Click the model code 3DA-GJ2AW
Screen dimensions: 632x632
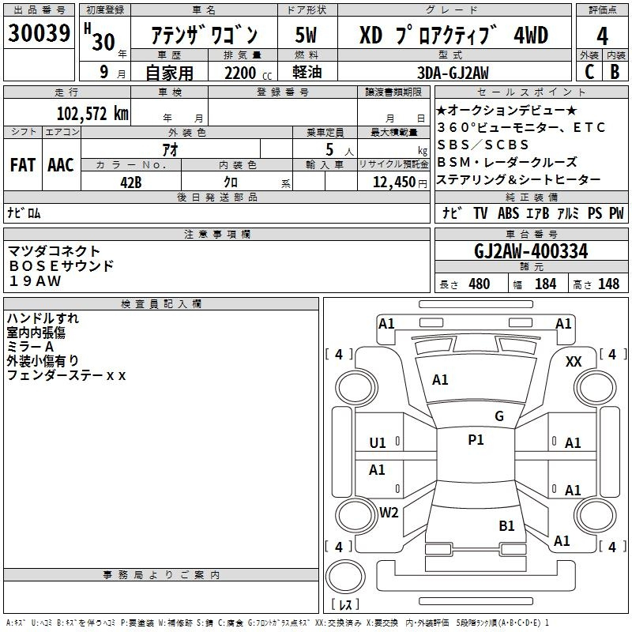coord(453,73)
